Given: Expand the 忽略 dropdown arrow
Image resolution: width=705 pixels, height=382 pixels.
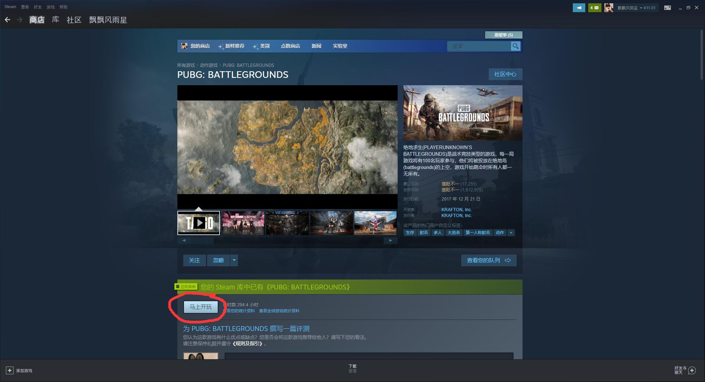Looking at the screenshot, I should click(x=234, y=260).
